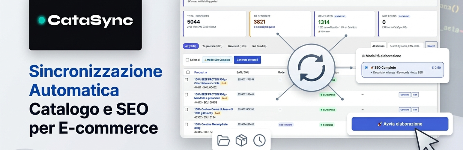Switch to the Generated (1233) tab

237,46
